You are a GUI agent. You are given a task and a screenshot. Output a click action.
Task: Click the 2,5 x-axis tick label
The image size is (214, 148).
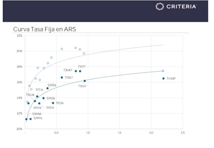(x=183, y=133)
